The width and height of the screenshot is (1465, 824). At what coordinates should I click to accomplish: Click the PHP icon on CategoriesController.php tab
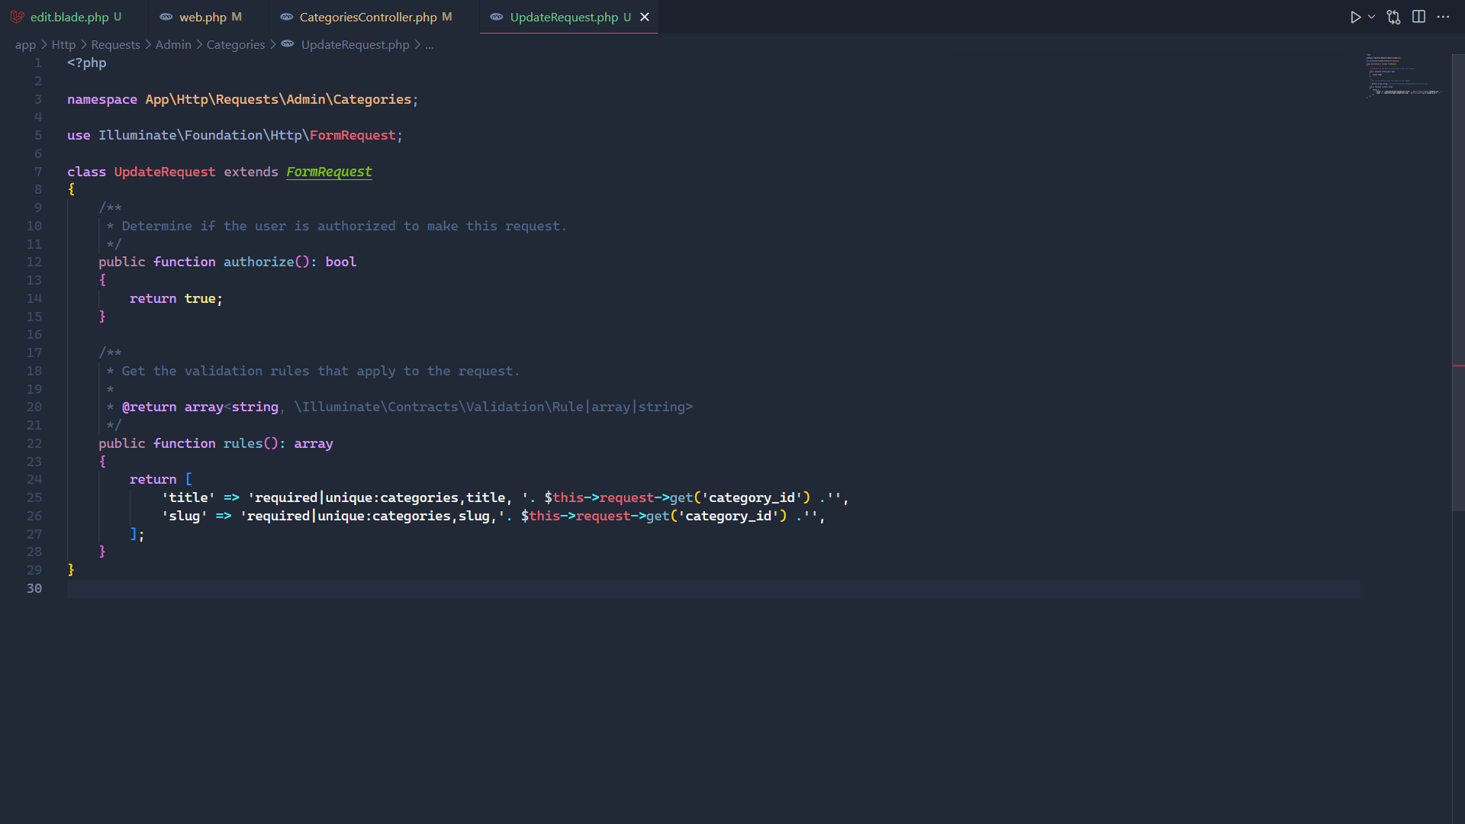coord(286,17)
